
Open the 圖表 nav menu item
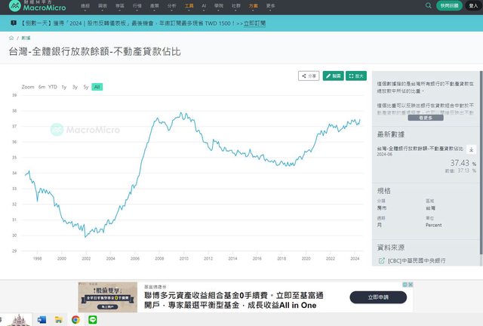tap(103, 5)
